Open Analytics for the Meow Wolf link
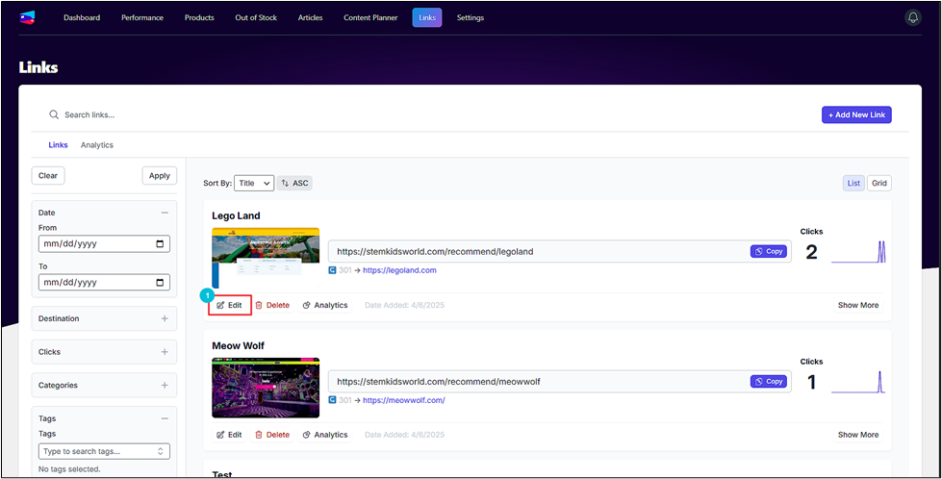942x479 pixels. tap(325, 435)
